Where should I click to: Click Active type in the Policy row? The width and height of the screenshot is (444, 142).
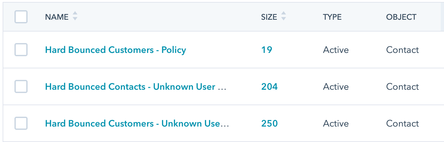tap(336, 50)
